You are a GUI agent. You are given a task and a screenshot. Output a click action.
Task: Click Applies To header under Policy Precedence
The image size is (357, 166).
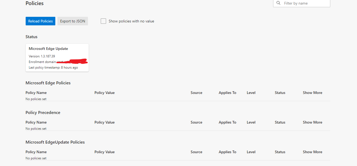pyautogui.click(x=227, y=122)
